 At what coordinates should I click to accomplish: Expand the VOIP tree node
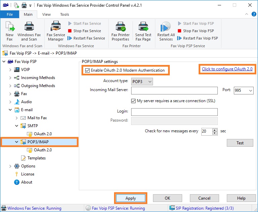[x=10, y=70]
